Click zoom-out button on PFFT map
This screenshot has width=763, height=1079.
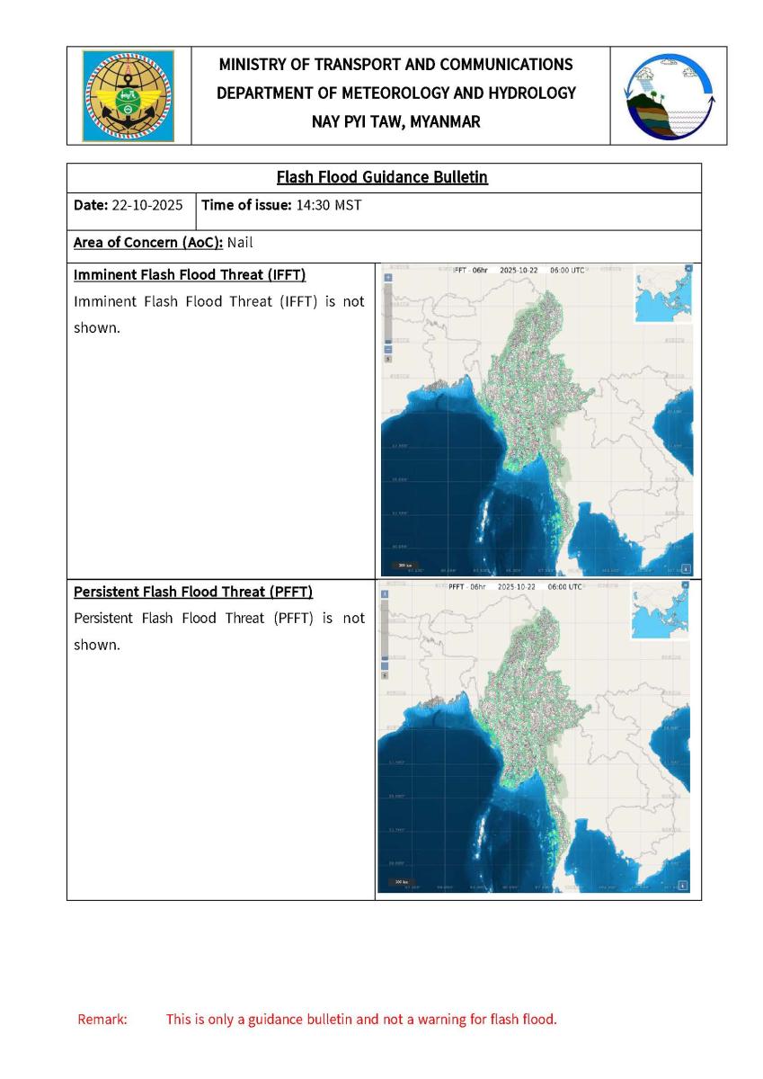coord(386,665)
